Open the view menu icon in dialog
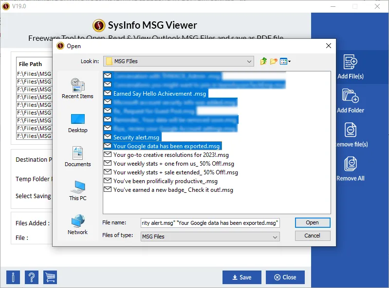The height and width of the screenshot is (288, 389). click(285, 61)
